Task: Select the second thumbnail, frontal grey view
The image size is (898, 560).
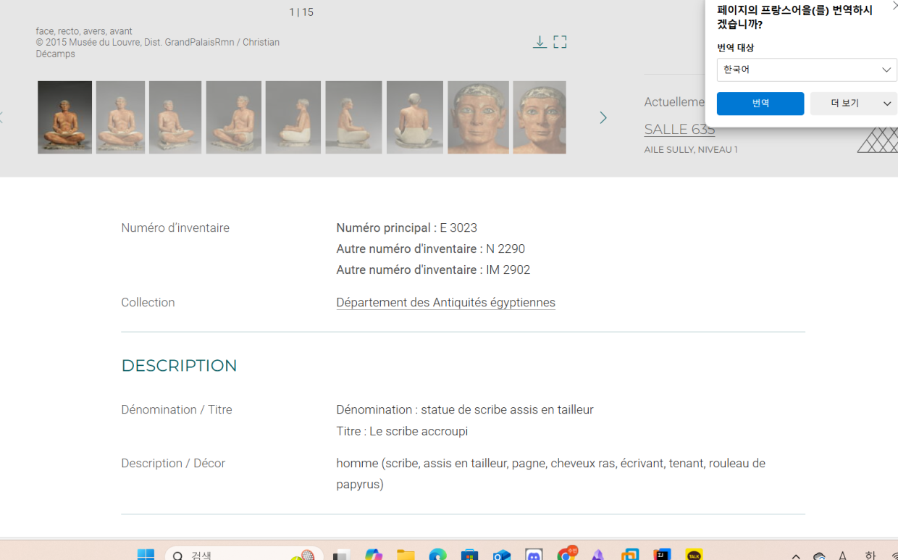Action: [120, 117]
